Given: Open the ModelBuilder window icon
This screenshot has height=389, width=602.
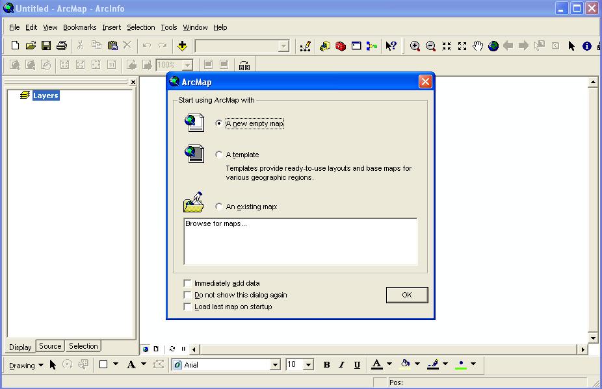Looking at the screenshot, I should pyautogui.click(x=372, y=46).
